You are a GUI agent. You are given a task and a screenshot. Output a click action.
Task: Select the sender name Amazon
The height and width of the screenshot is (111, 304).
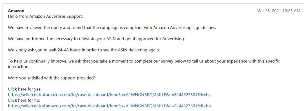(16, 11)
